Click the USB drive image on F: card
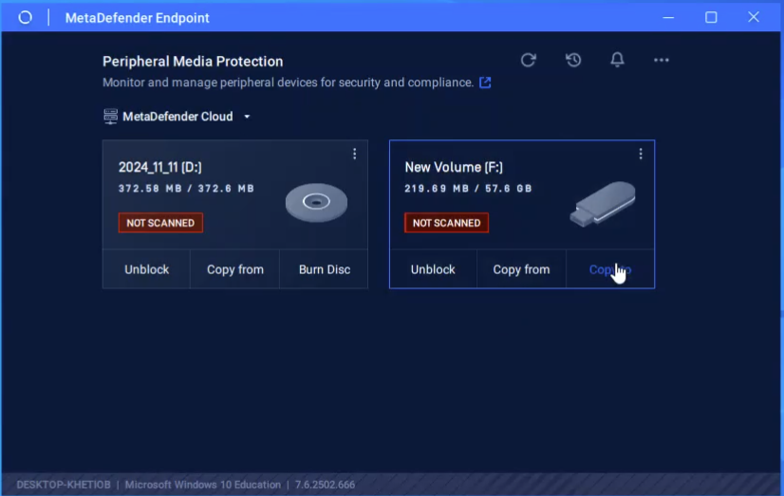Viewport: 784px width, 496px height. pos(603,204)
